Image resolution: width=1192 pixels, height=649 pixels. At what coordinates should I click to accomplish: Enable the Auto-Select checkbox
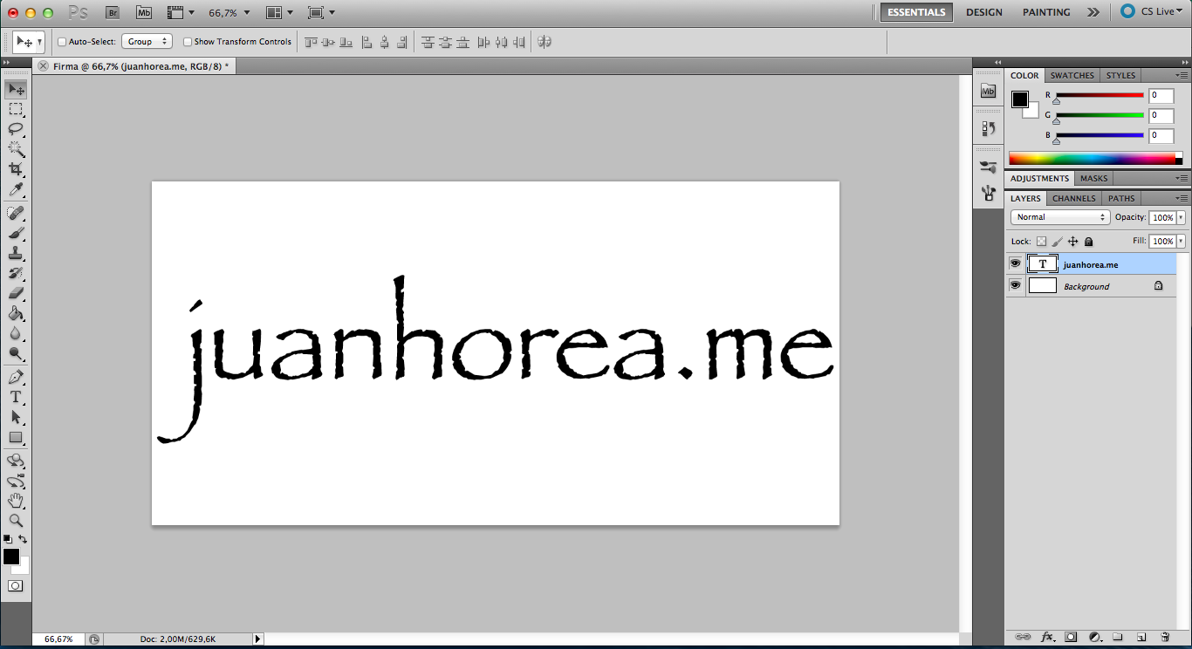[62, 42]
